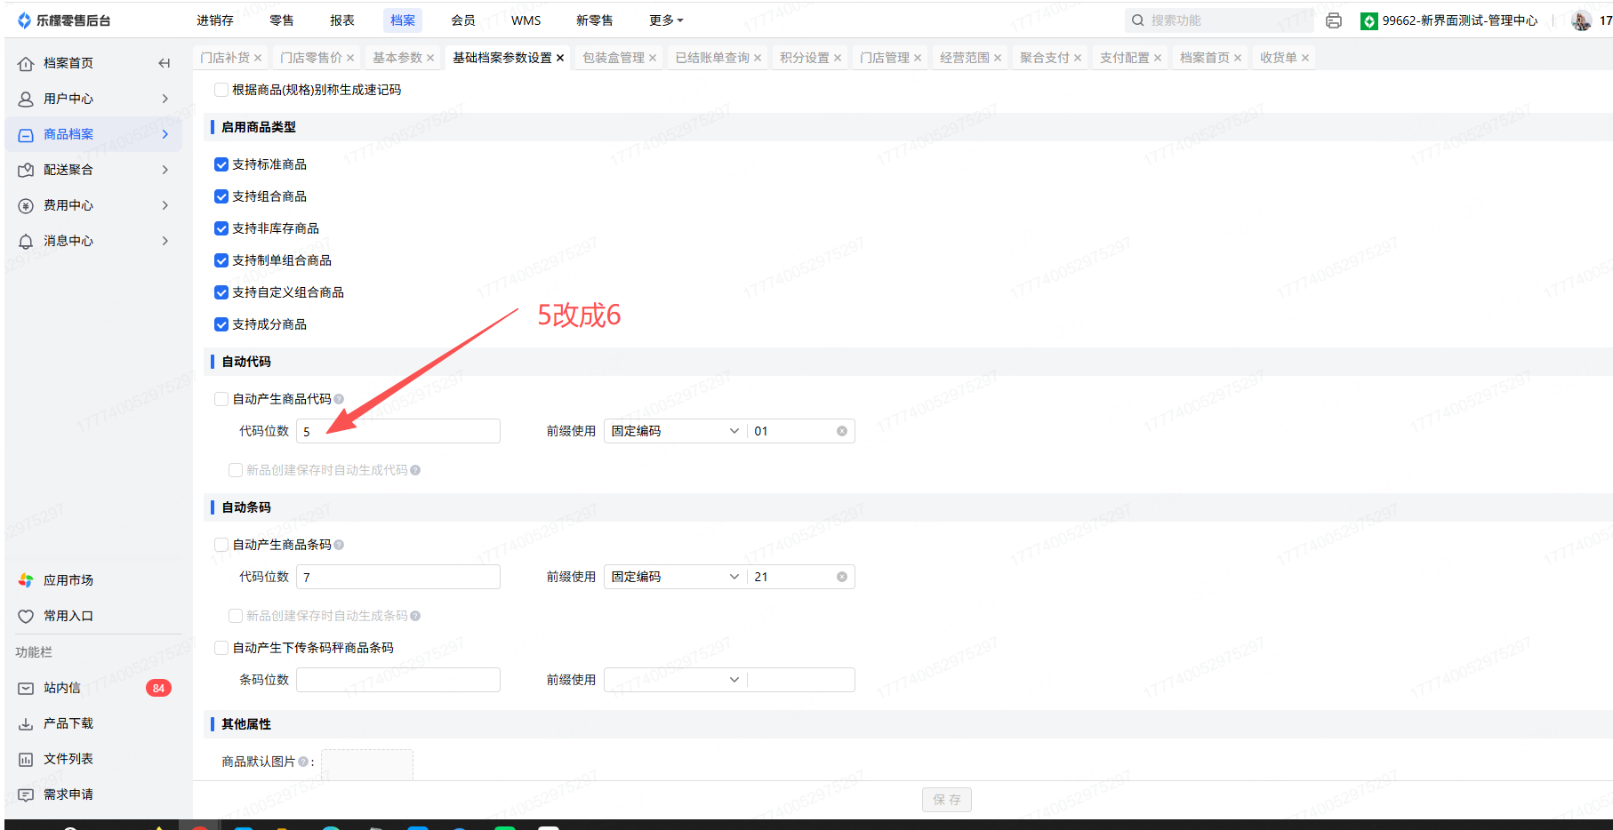The image size is (1613, 830).
Task: Clear the 21 prefix value with clear icon
Action: (842, 577)
